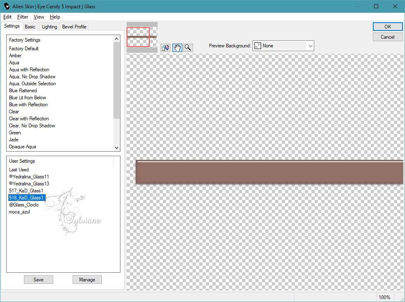The height and width of the screenshot is (302, 405).
Task: Select the Clear preset
Action: (x=14, y=112)
